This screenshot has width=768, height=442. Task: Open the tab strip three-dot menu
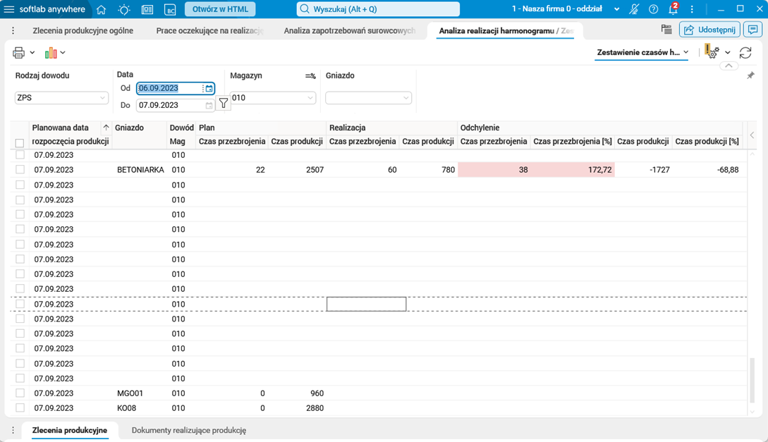[x=13, y=30]
